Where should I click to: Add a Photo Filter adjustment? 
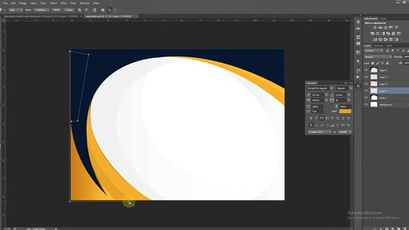coord(388,33)
